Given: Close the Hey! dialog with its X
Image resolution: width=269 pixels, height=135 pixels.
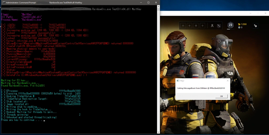Looking at the screenshot, I should pos(227,80).
